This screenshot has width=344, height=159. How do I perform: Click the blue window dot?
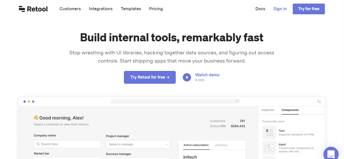(24, 102)
